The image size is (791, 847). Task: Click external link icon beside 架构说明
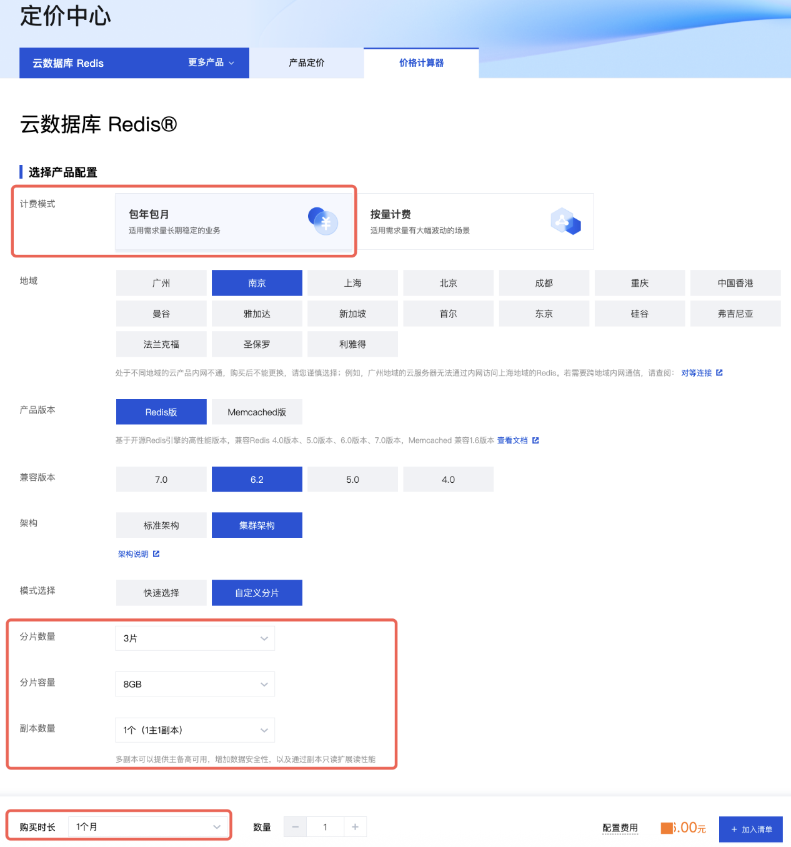(x=156, y=553)
